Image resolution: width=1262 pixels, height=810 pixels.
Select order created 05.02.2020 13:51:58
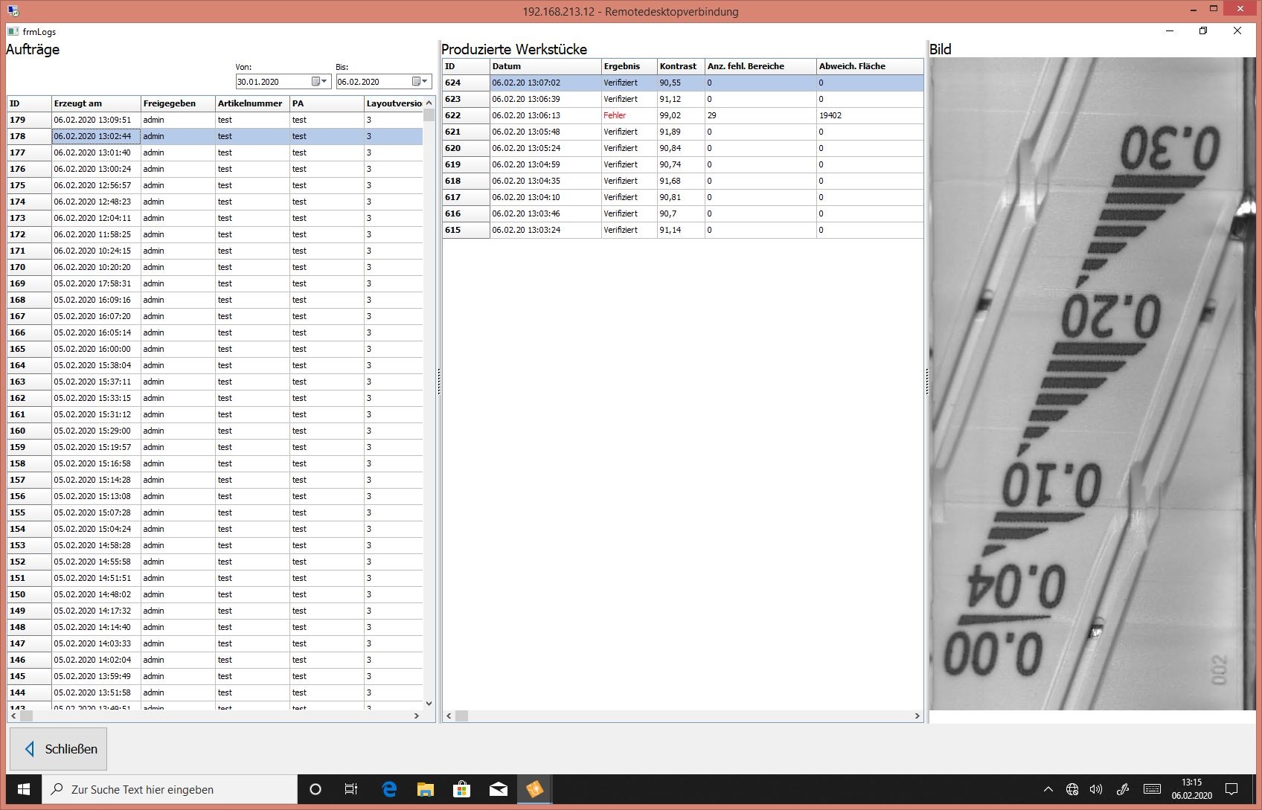(215, 692)
